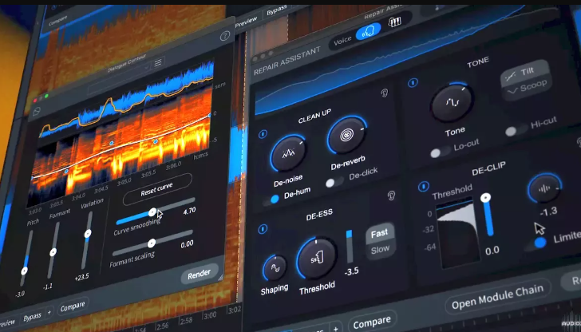Click Bypass at bottom left
This screenshot has width=581, height=332.
[32, 318]
